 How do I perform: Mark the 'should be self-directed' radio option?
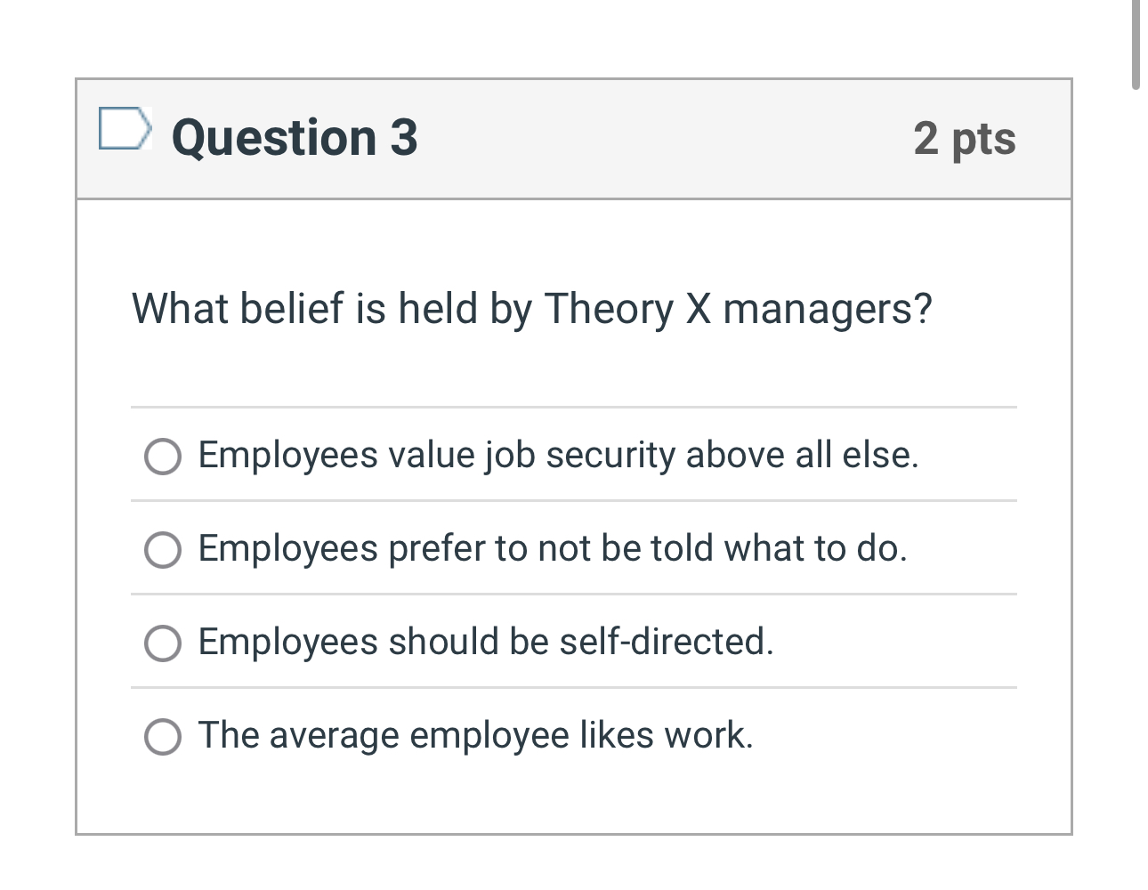point(163,643)
